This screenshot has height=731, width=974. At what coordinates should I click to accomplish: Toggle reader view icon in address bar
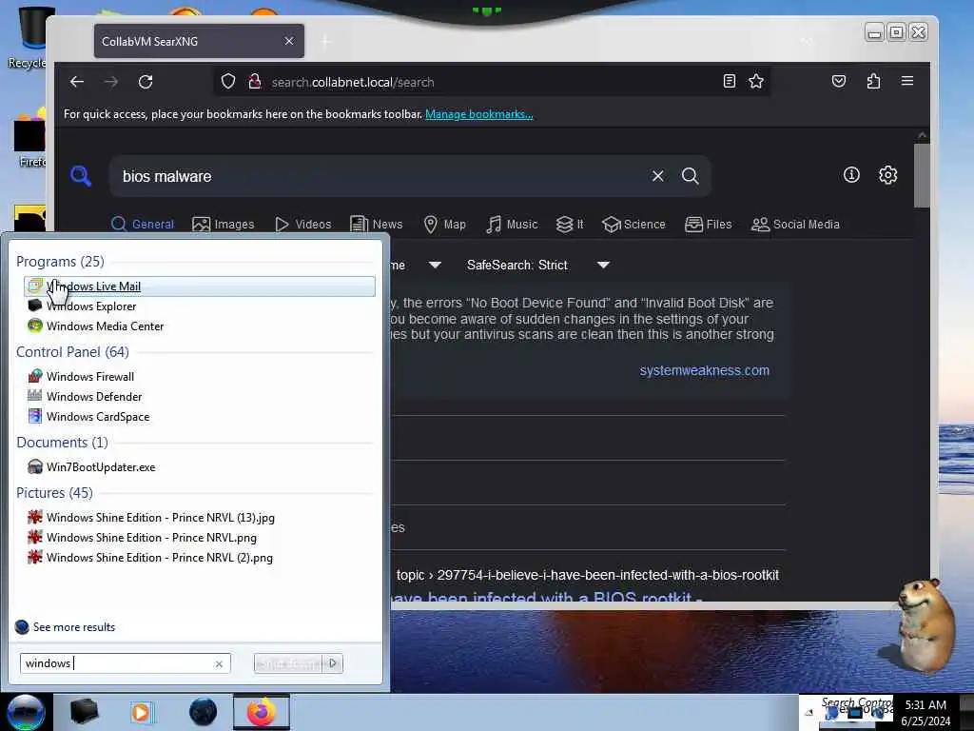(730, 81)
